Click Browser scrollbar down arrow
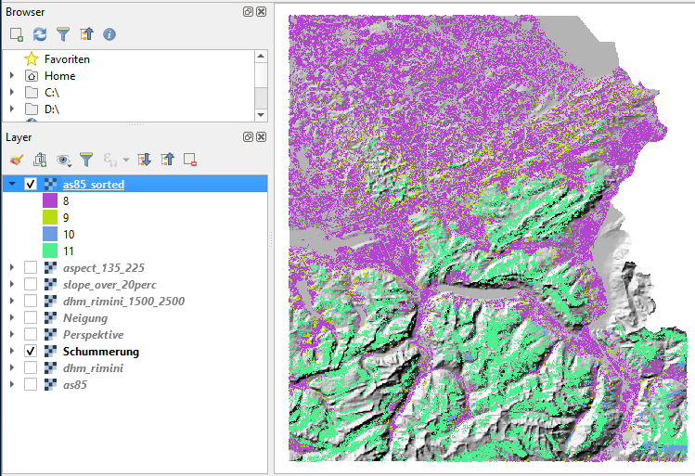Screen dimensions: 695x476 261,114
